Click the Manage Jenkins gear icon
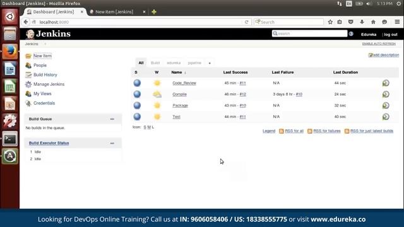The height and width of the screenshot is (227, 404). [28, 84]
